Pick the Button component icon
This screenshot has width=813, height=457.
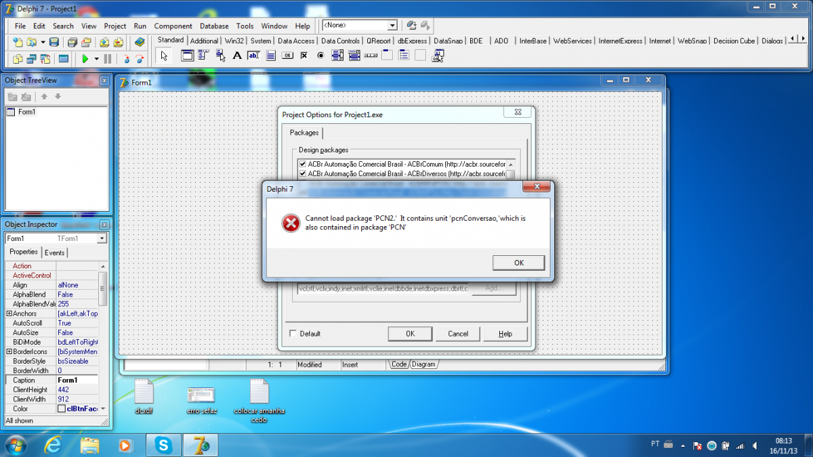point(287,56)
